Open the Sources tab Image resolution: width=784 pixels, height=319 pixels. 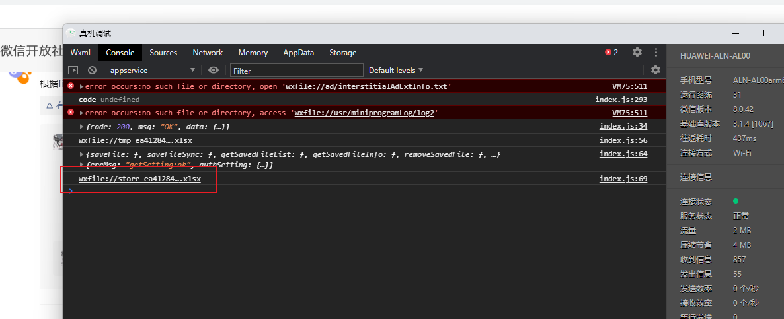click(163, 52)
